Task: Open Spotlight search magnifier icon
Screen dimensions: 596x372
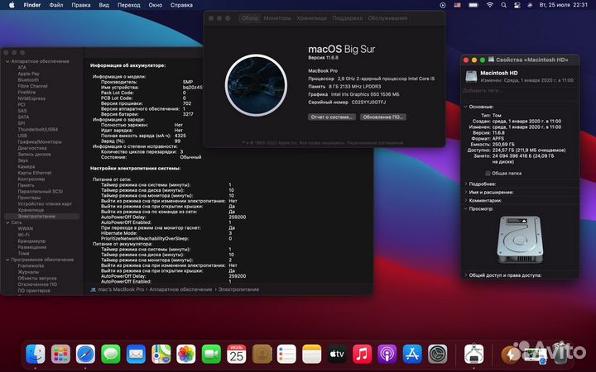Action: click(503, 5)
